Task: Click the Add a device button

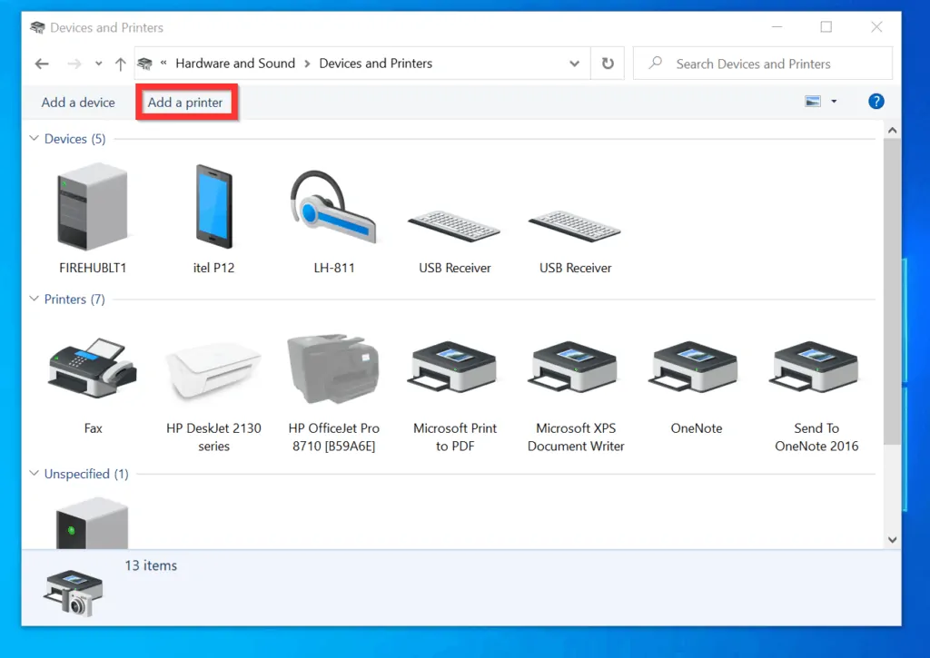Action: [x=76, y=103]
